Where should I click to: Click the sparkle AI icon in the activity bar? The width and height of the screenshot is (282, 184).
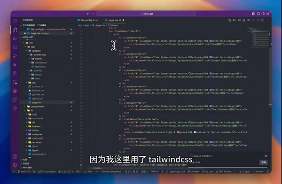pos(15,65)
